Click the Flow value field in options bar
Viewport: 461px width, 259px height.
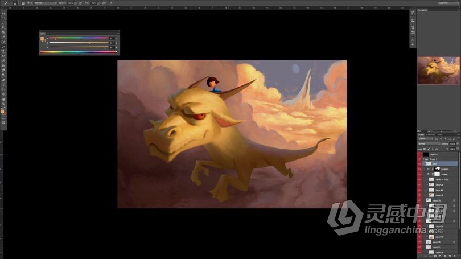pyautogui.click(x=94, y=3)
